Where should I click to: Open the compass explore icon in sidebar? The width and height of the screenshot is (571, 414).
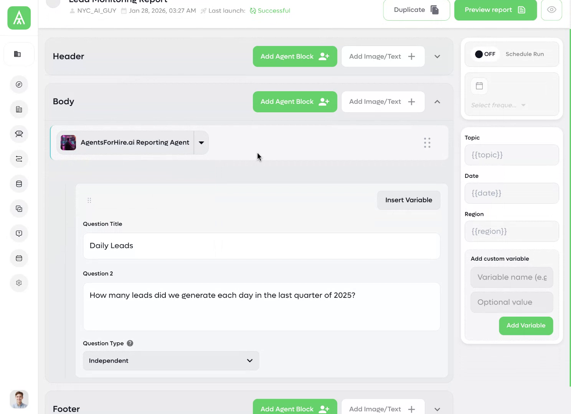pos(19,84)
